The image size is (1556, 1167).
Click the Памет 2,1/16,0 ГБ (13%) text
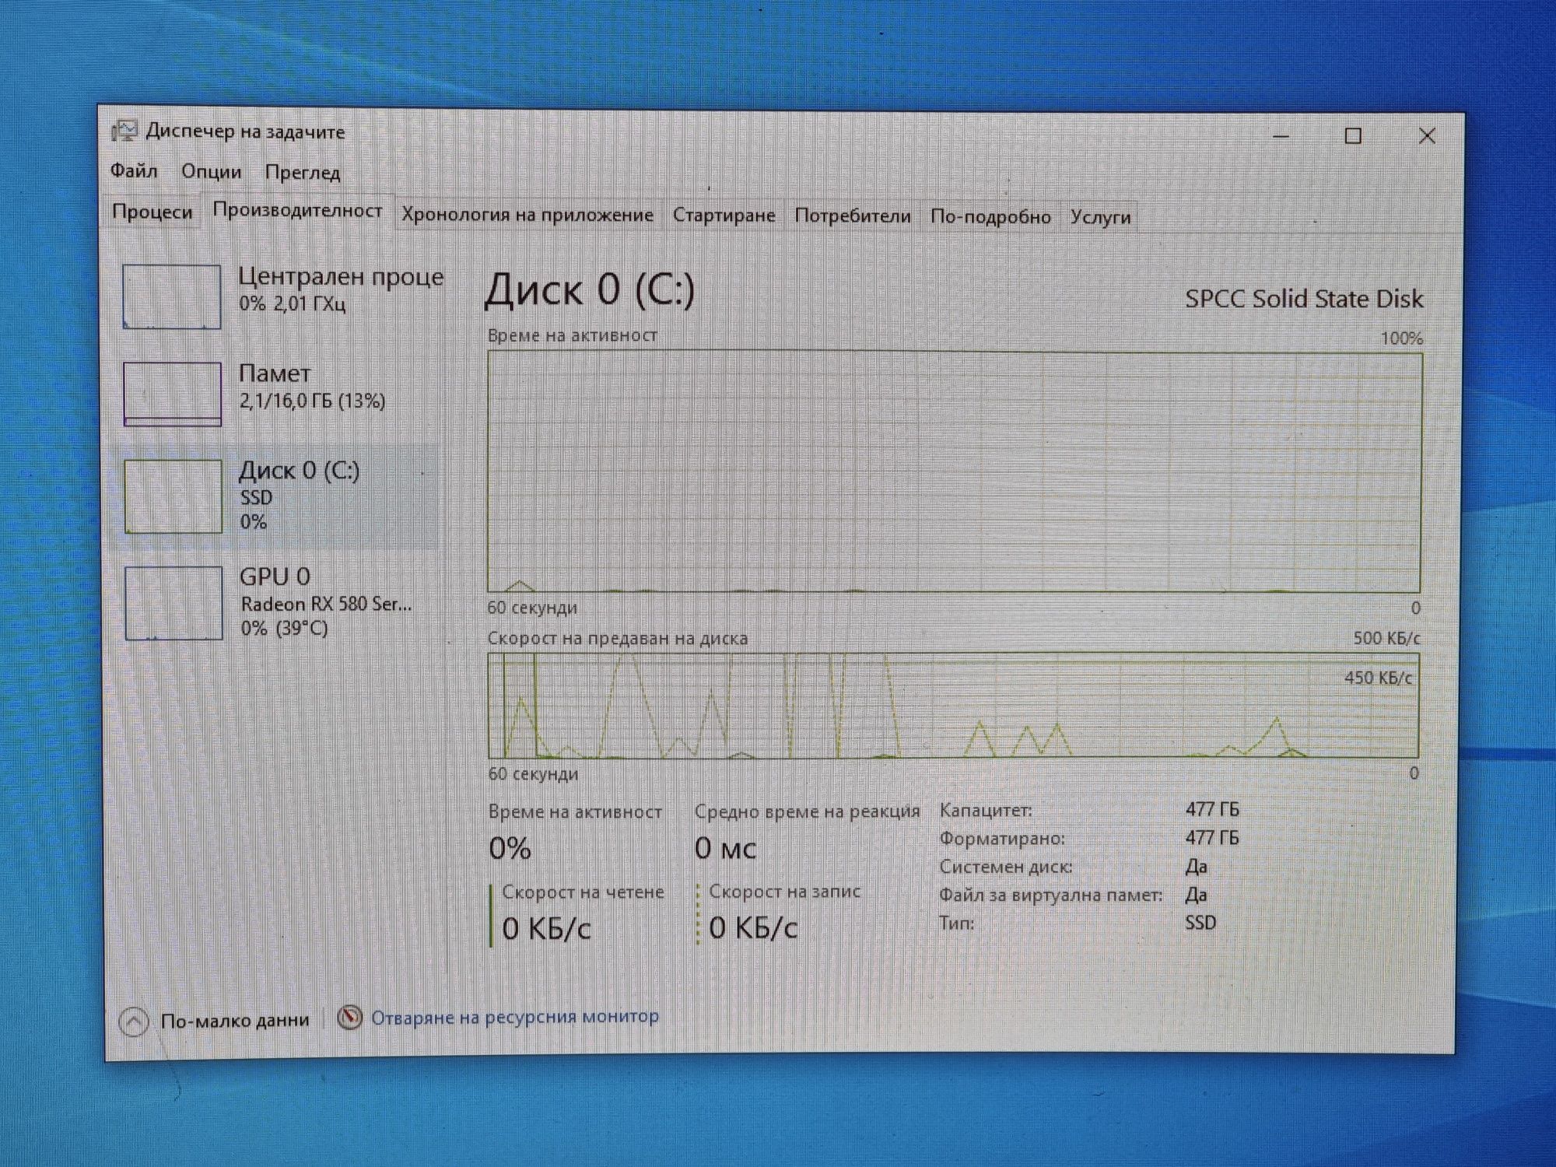point(312,401)
